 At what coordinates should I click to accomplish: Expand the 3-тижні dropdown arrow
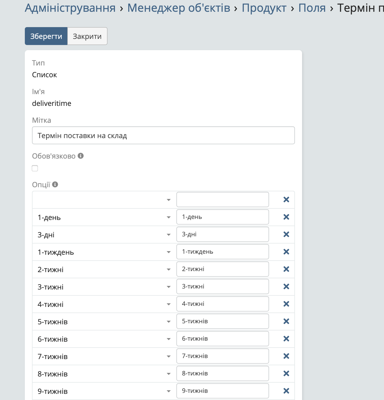168,287
